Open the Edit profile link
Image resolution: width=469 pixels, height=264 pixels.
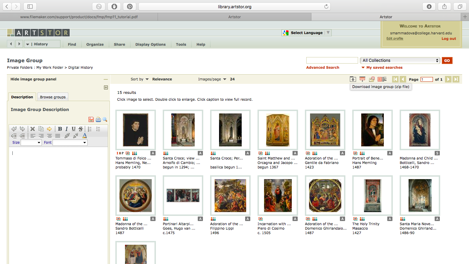[395, 38]
